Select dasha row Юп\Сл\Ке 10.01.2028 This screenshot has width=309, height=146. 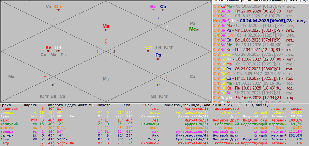coord(253,88)
